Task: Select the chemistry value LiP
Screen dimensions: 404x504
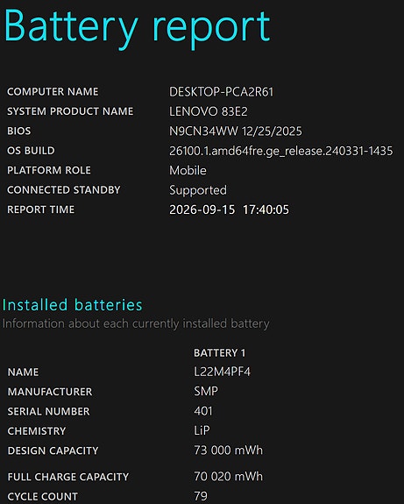Action: pos(202,430)
